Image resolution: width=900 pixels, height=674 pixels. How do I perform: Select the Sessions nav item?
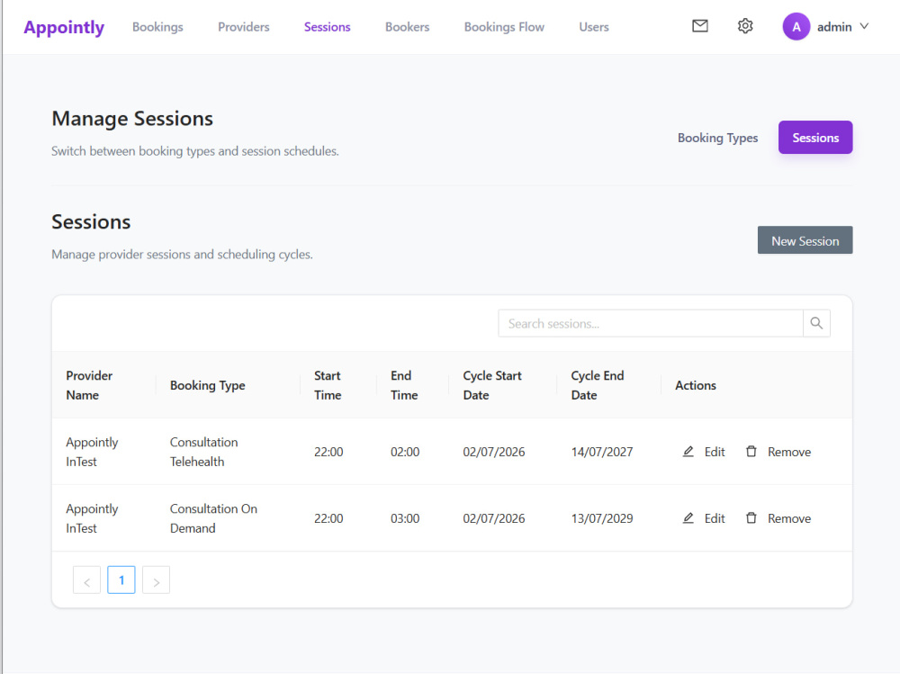coord(328,27)
